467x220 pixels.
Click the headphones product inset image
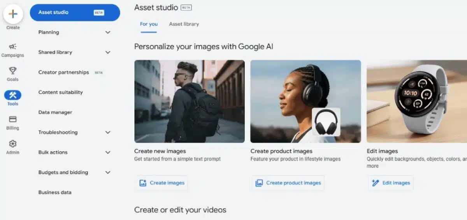326,122
